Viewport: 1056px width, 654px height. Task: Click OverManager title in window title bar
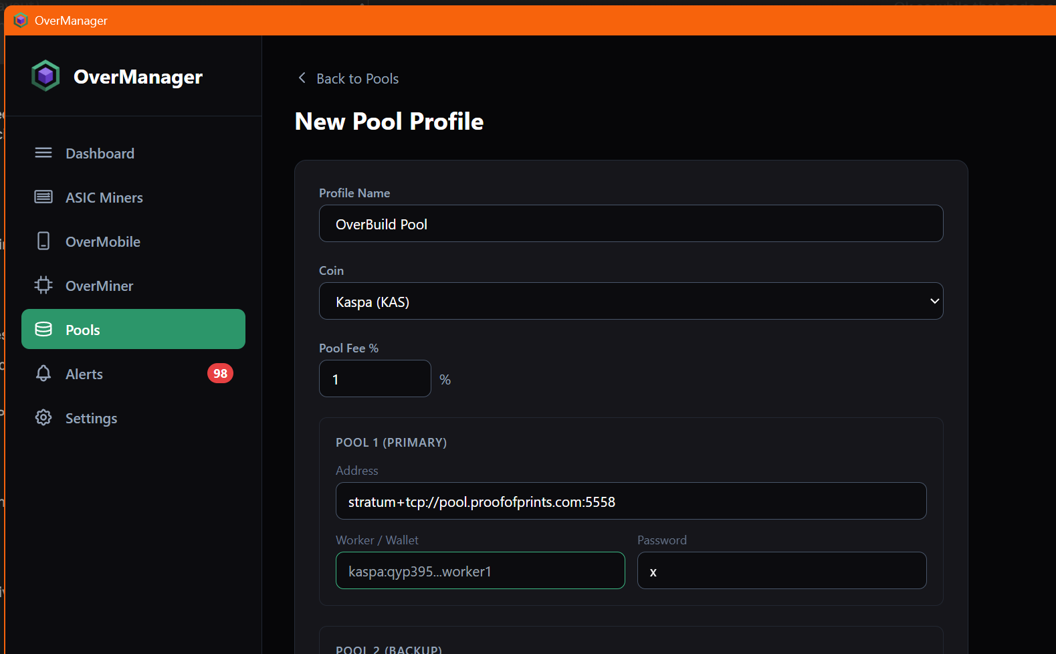(71, 21)
